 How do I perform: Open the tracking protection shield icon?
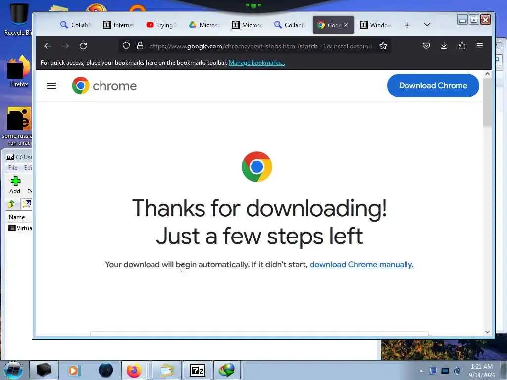click(x=126, y=46)
